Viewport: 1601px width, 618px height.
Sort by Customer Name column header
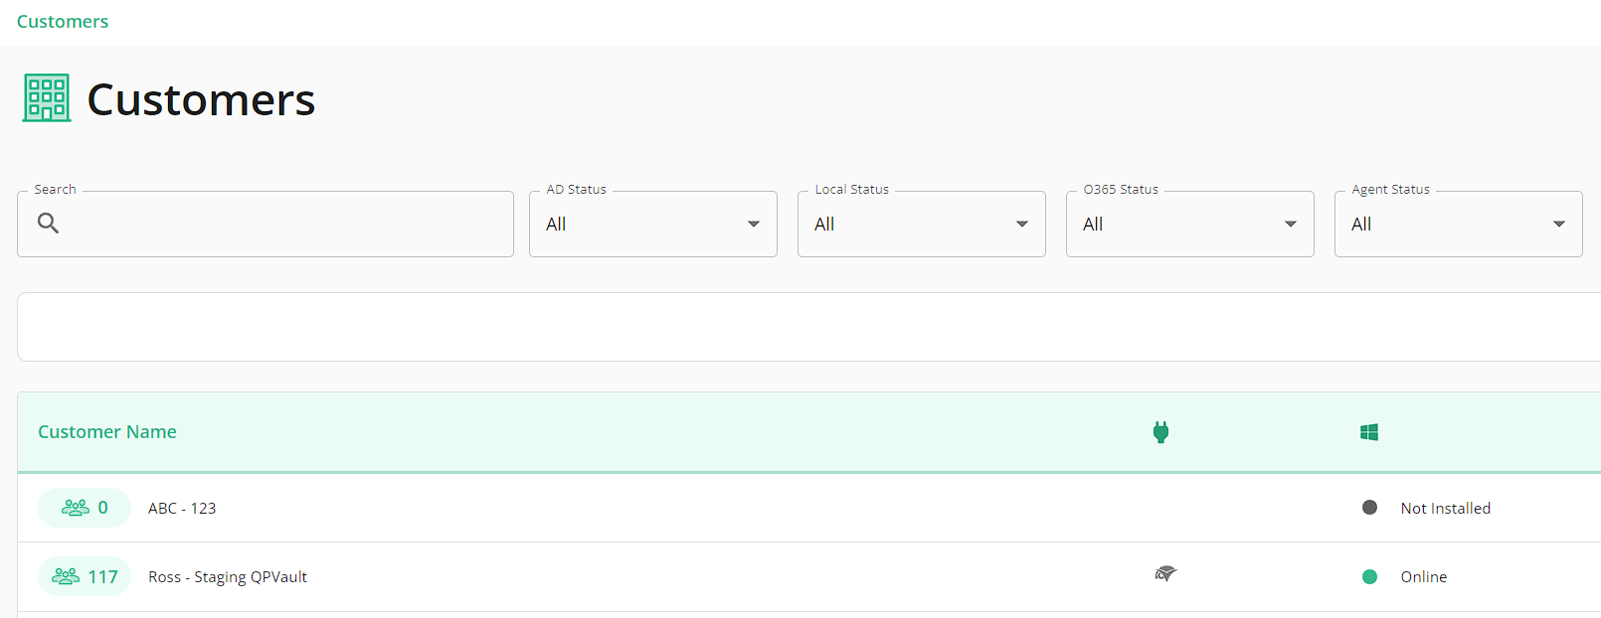pyautogui.click(x=107, y=432)
